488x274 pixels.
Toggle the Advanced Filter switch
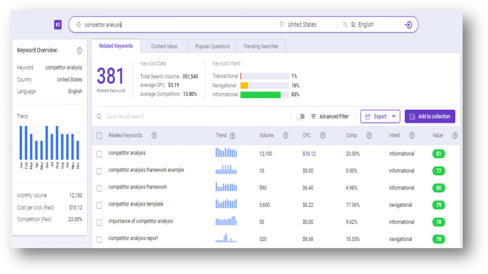(x=300, y=116)
